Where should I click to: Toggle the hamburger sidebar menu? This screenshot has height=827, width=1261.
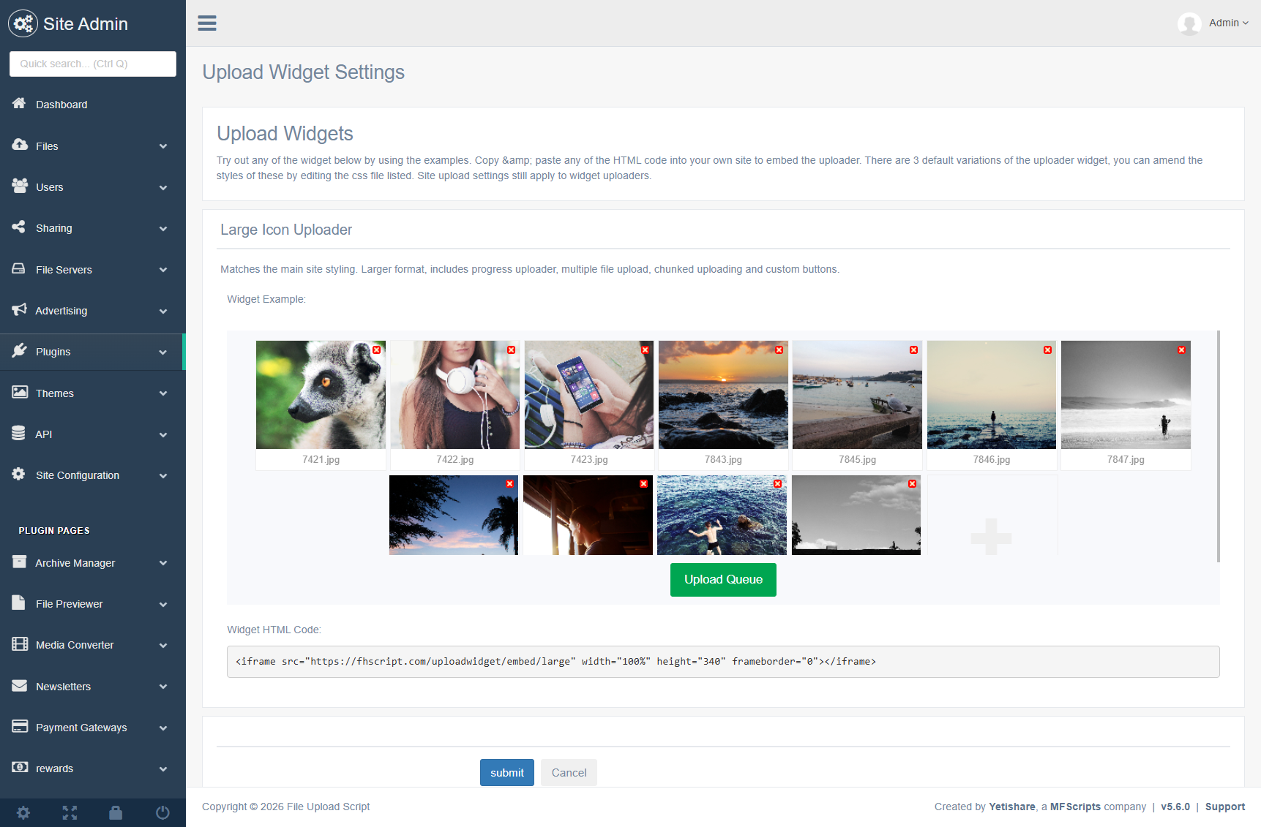pos(207,23)
